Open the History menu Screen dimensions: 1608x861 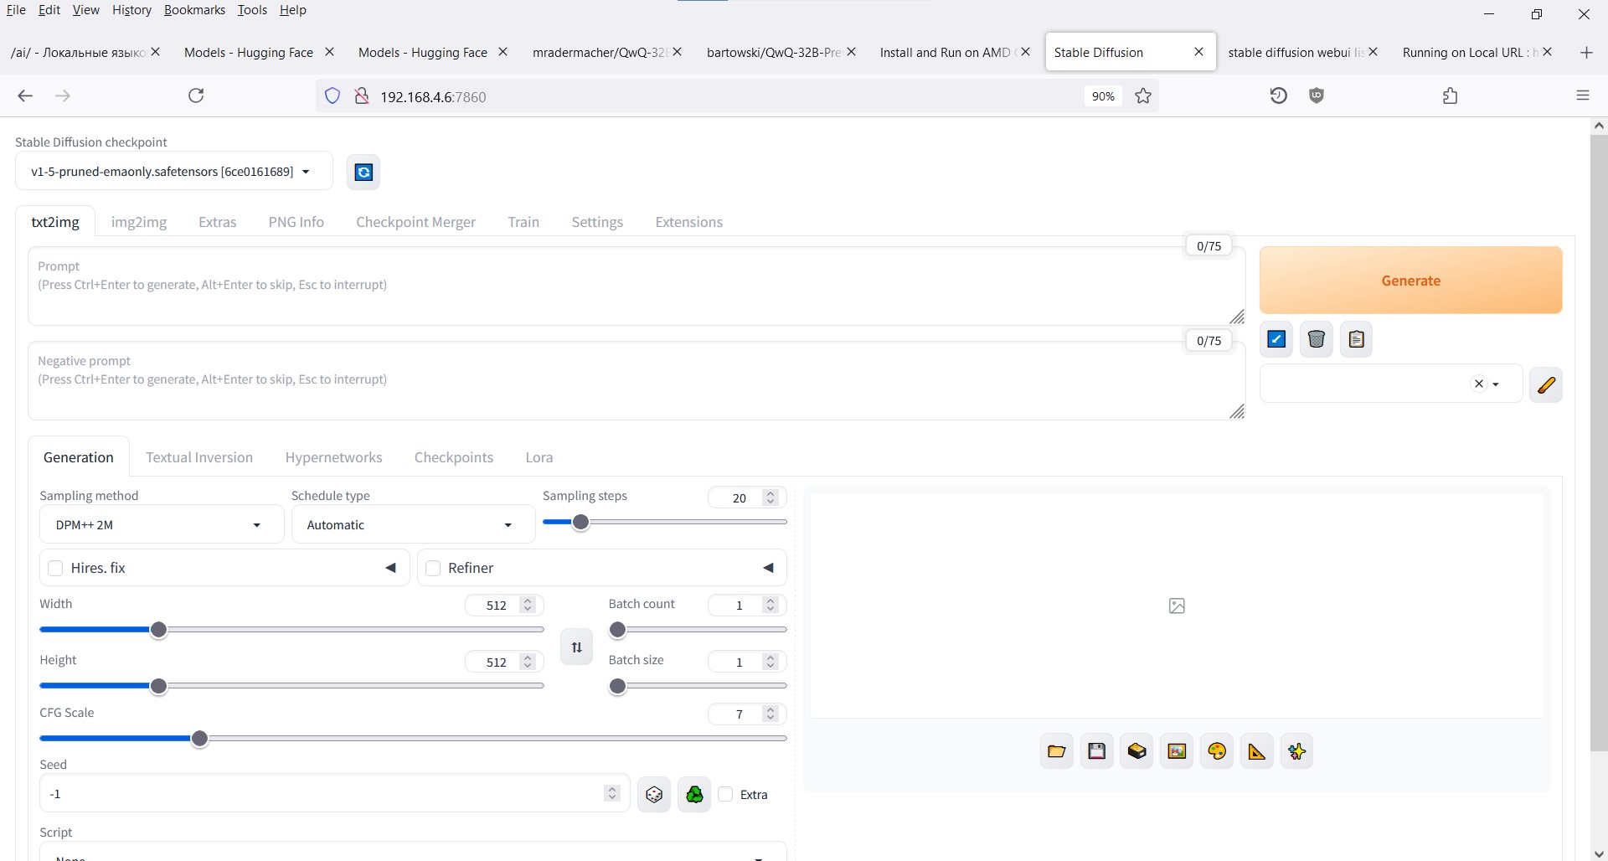131,10
